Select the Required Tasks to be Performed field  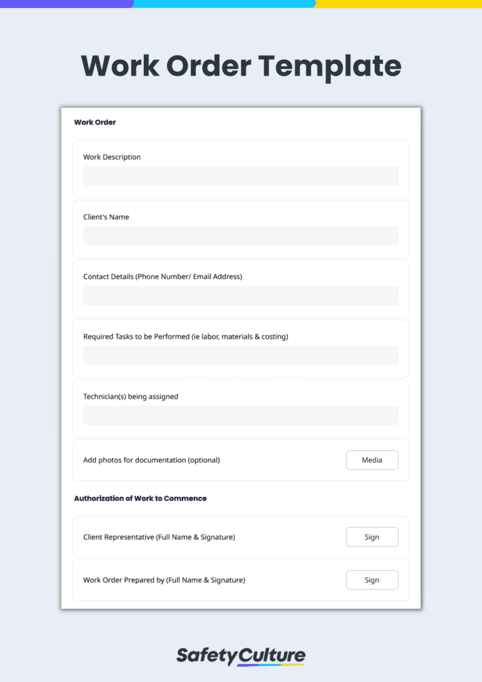240,356
